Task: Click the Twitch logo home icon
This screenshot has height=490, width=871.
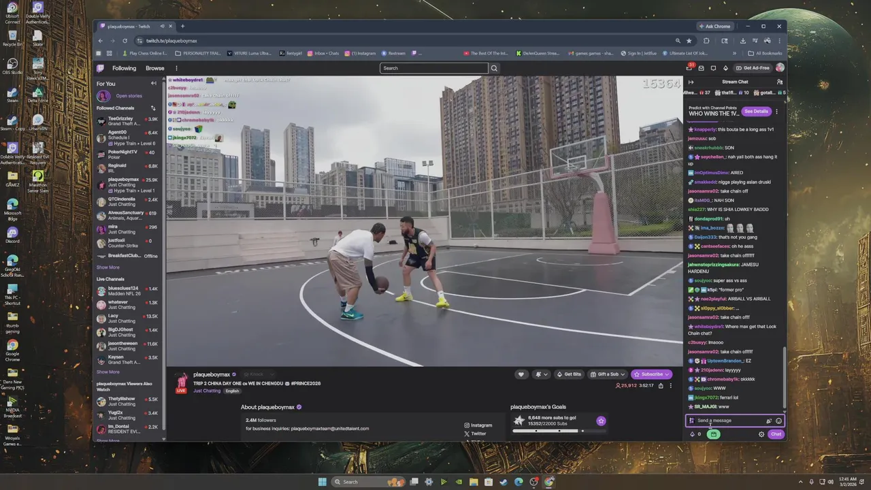Action: [x=100, y=68]
